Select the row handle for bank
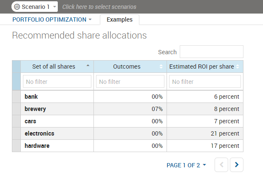Screen dimensions: 263x183 [17, 97]
